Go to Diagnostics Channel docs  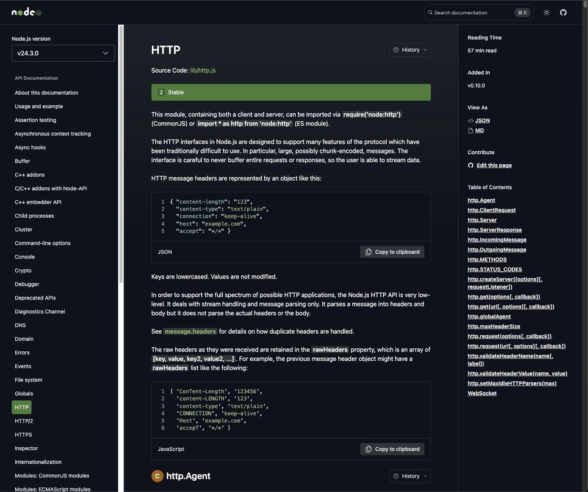click(40, 311)
